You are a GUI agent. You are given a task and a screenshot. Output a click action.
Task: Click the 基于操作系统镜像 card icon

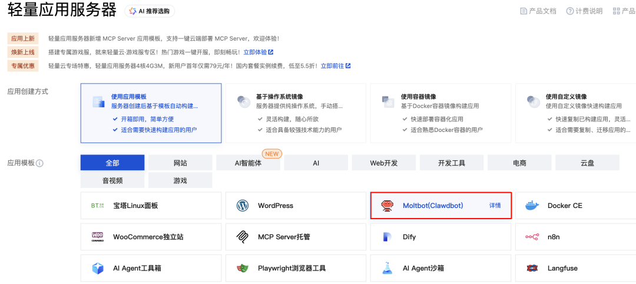coord(243,102)
